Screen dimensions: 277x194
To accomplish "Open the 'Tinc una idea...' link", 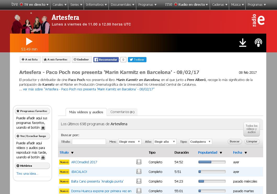I will point(27,174).
